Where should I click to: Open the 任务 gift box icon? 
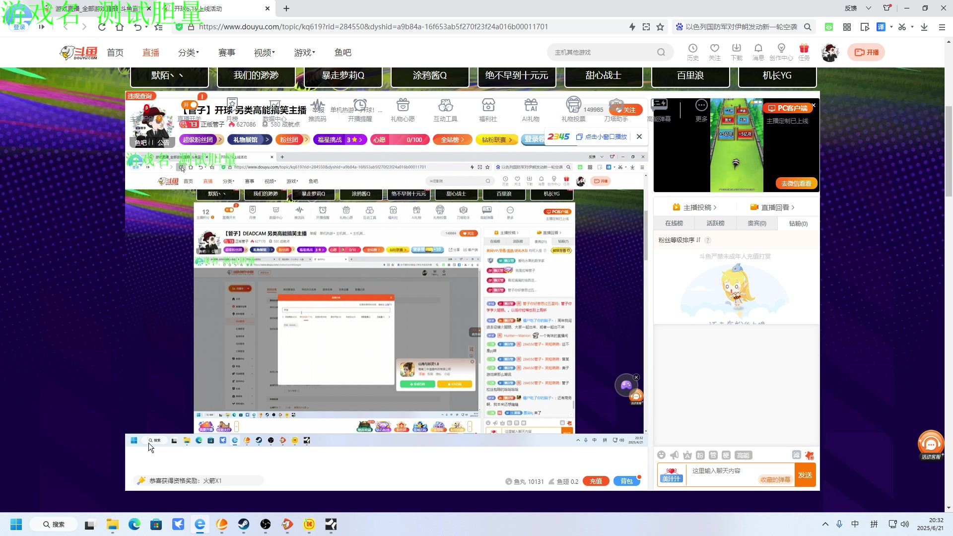tap(804, 49)
